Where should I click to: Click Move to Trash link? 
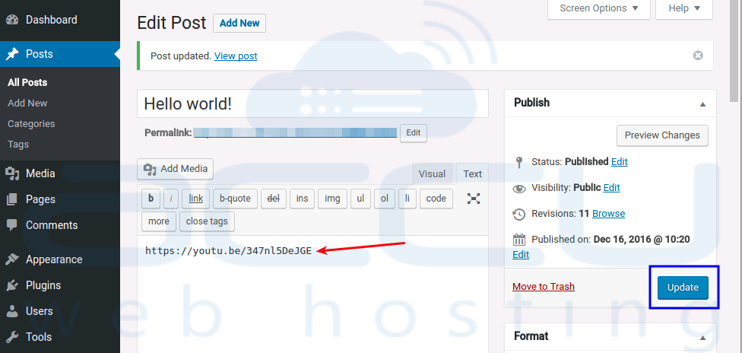(x=544, y=287)
